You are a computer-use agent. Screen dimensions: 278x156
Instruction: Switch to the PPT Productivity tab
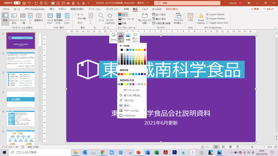click(x=35, y=9)
